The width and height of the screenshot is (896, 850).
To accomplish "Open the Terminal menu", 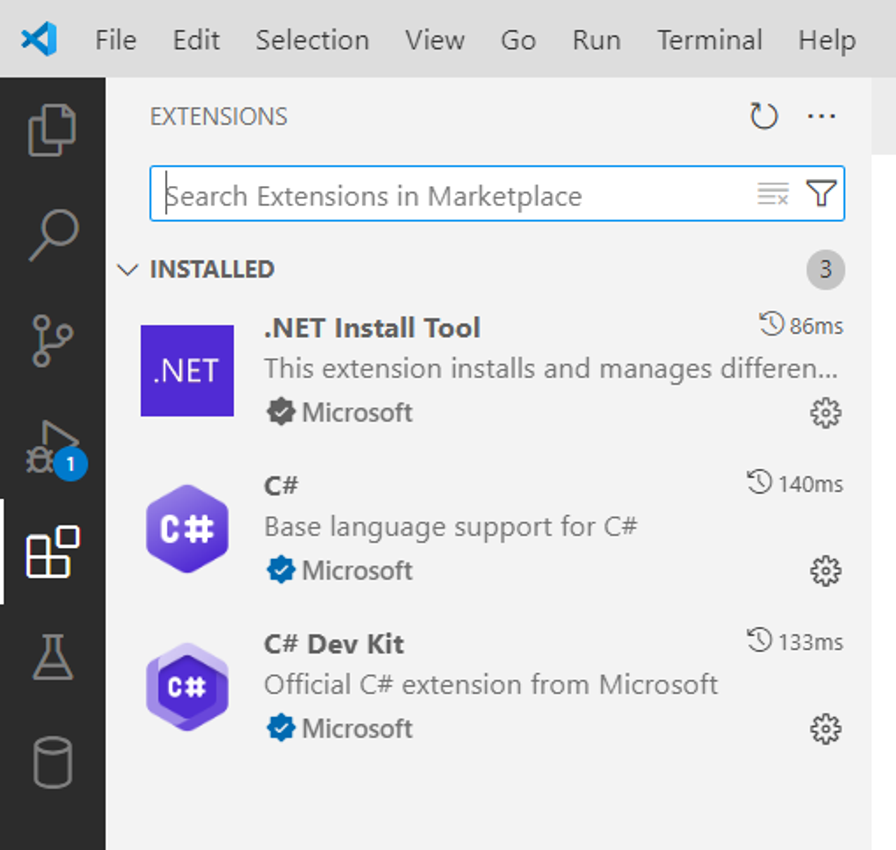I will click(x=709, y=40).
